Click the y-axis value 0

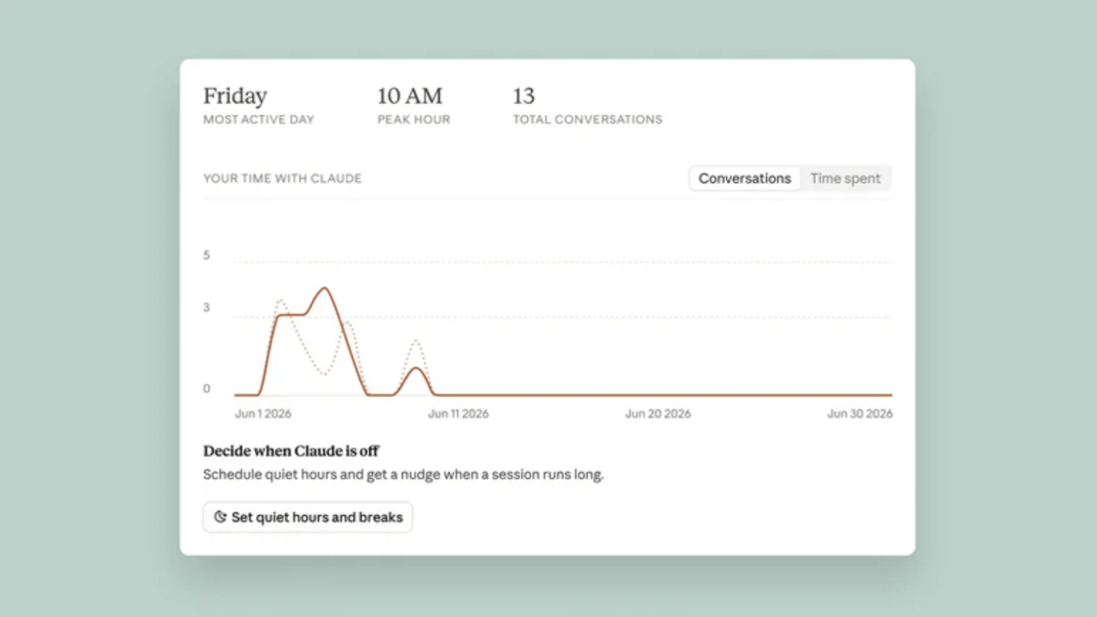[x=207, y=389]
